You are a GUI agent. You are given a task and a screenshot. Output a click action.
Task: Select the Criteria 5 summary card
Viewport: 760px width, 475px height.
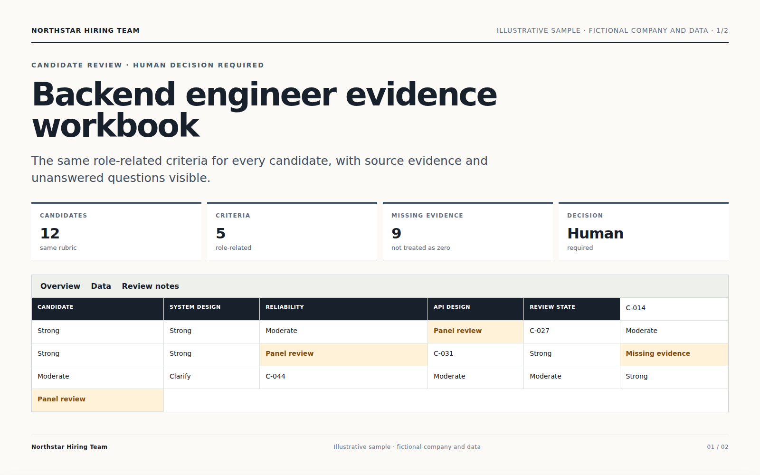[x=292, y=231]
